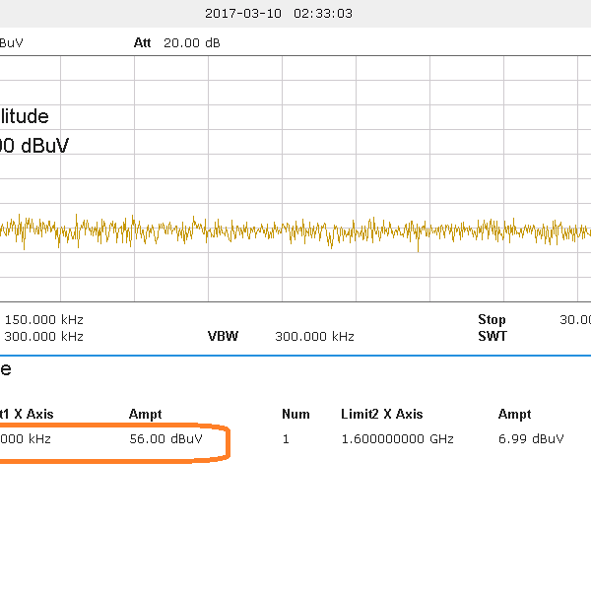This screenshot has width=591, height=591.
Task: Click the 150.000 kHz frequency value
Action: click(x=44, y=320)
